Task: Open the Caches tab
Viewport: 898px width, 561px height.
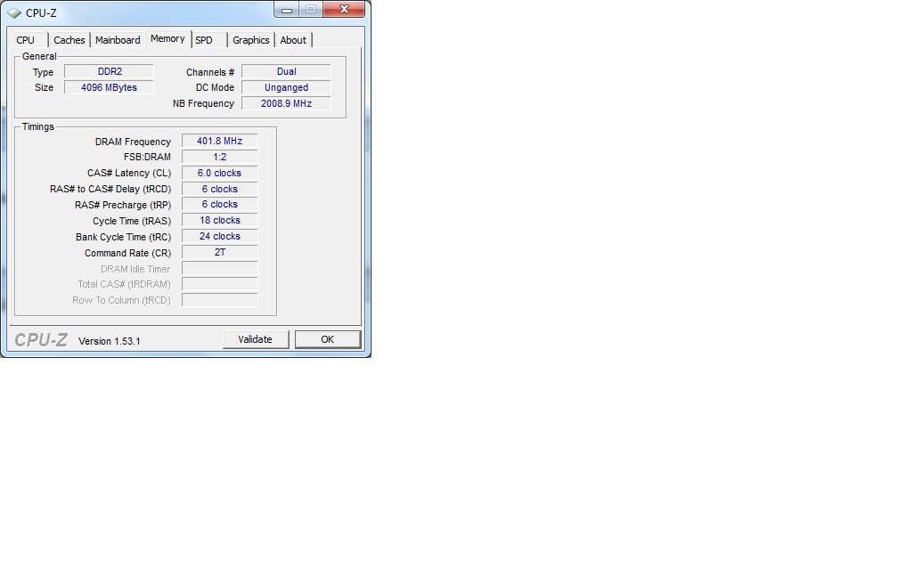Action: pyautogui.click(x=69, y=40)
